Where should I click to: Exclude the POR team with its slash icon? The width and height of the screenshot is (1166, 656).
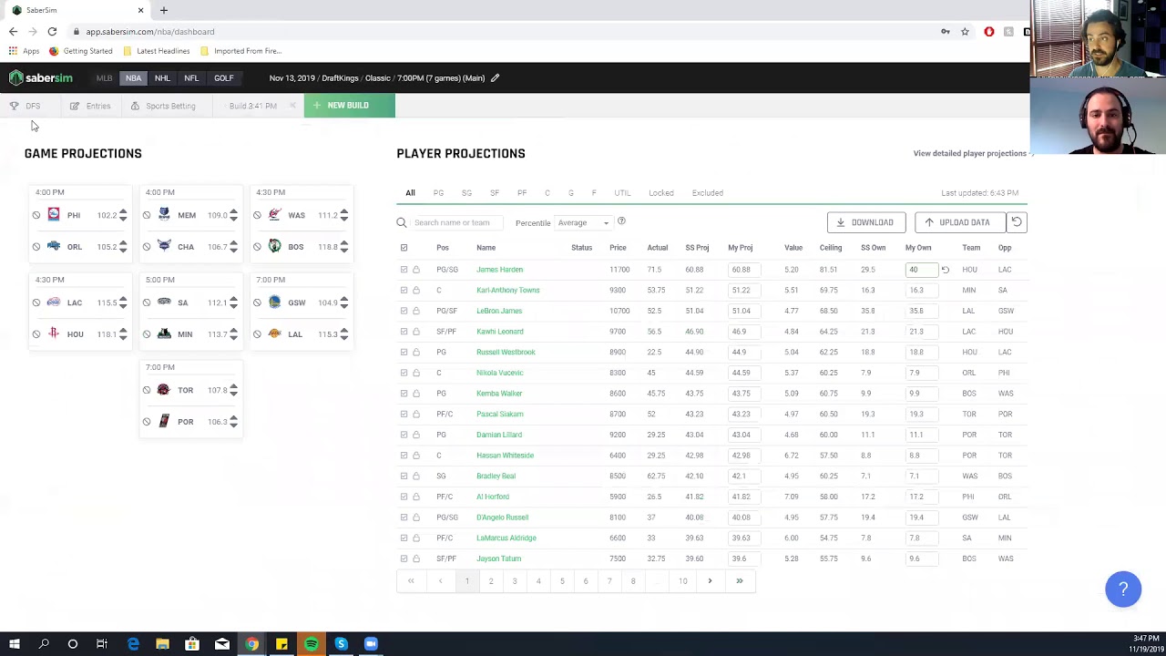147,422
